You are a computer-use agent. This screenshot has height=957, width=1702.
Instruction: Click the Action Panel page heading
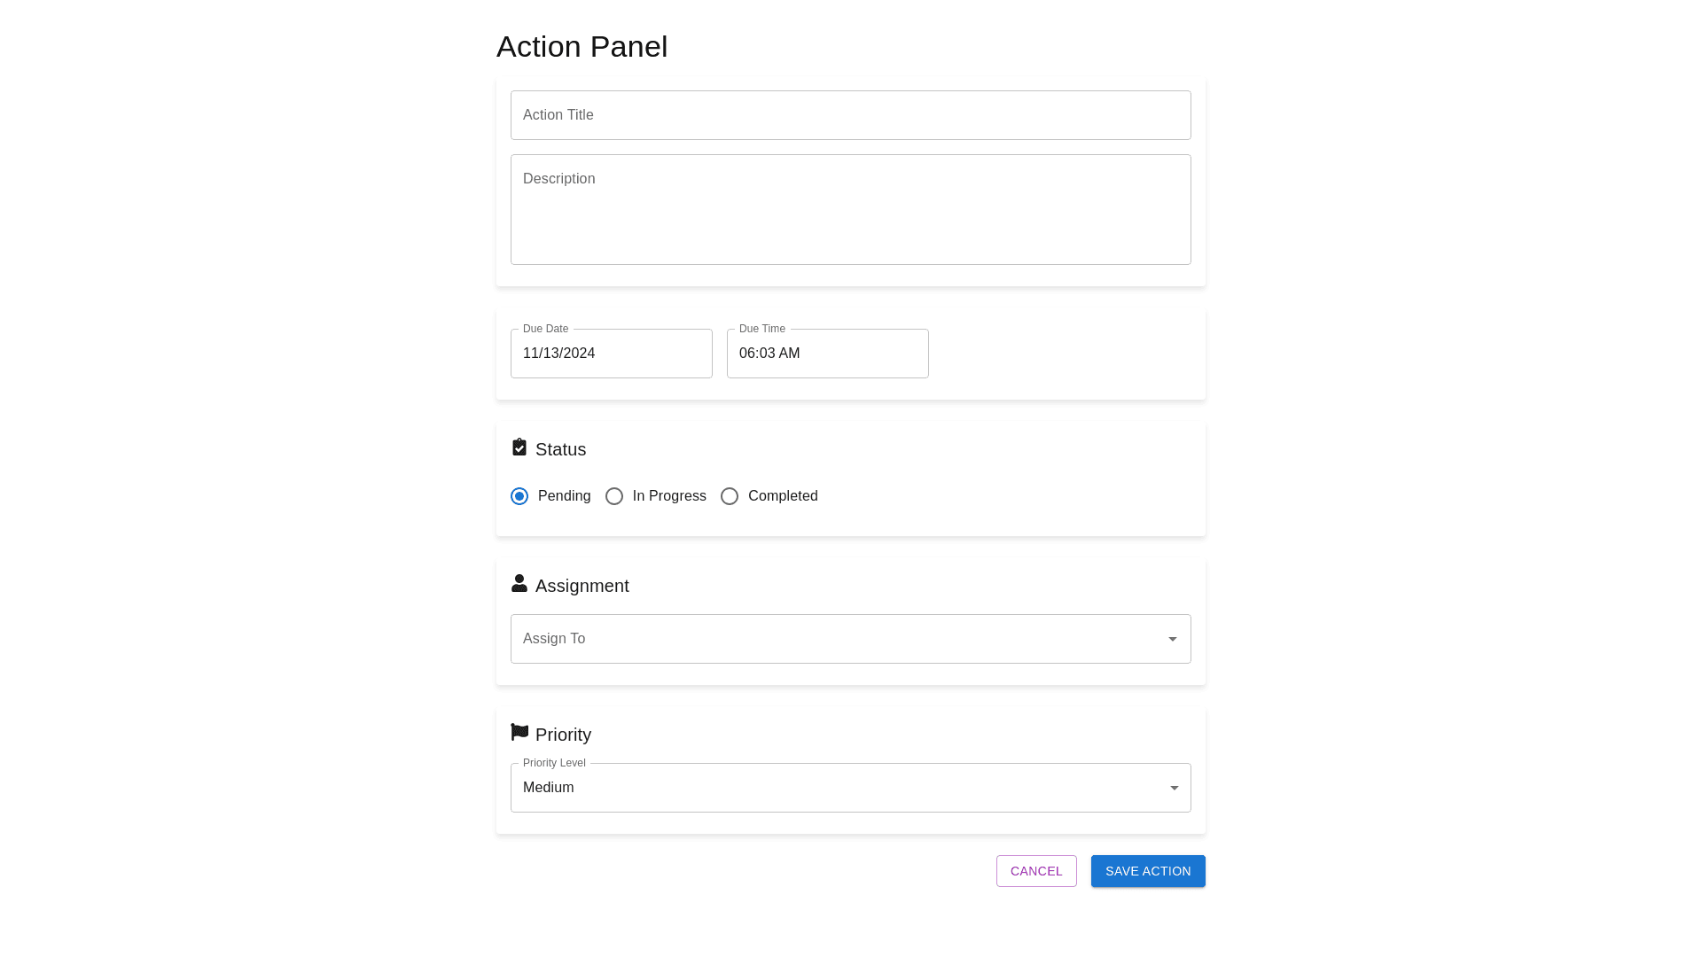tap(582, 47)
